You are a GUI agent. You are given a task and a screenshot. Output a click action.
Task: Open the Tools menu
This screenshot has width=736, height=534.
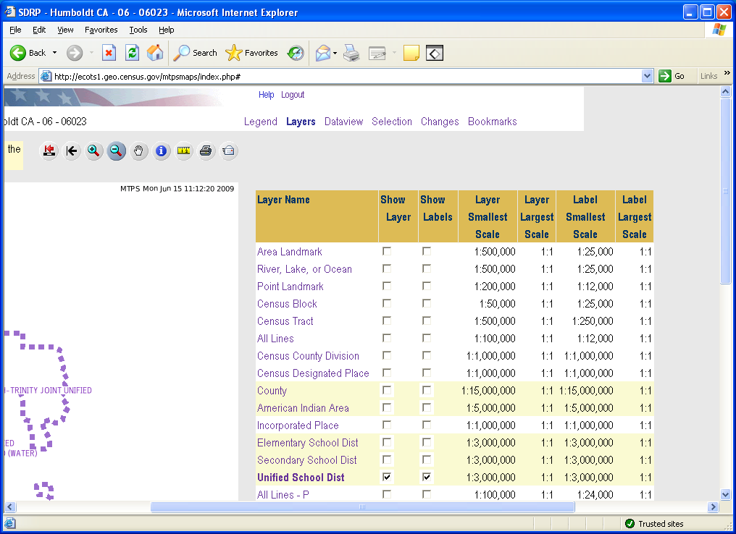(138, 30)
